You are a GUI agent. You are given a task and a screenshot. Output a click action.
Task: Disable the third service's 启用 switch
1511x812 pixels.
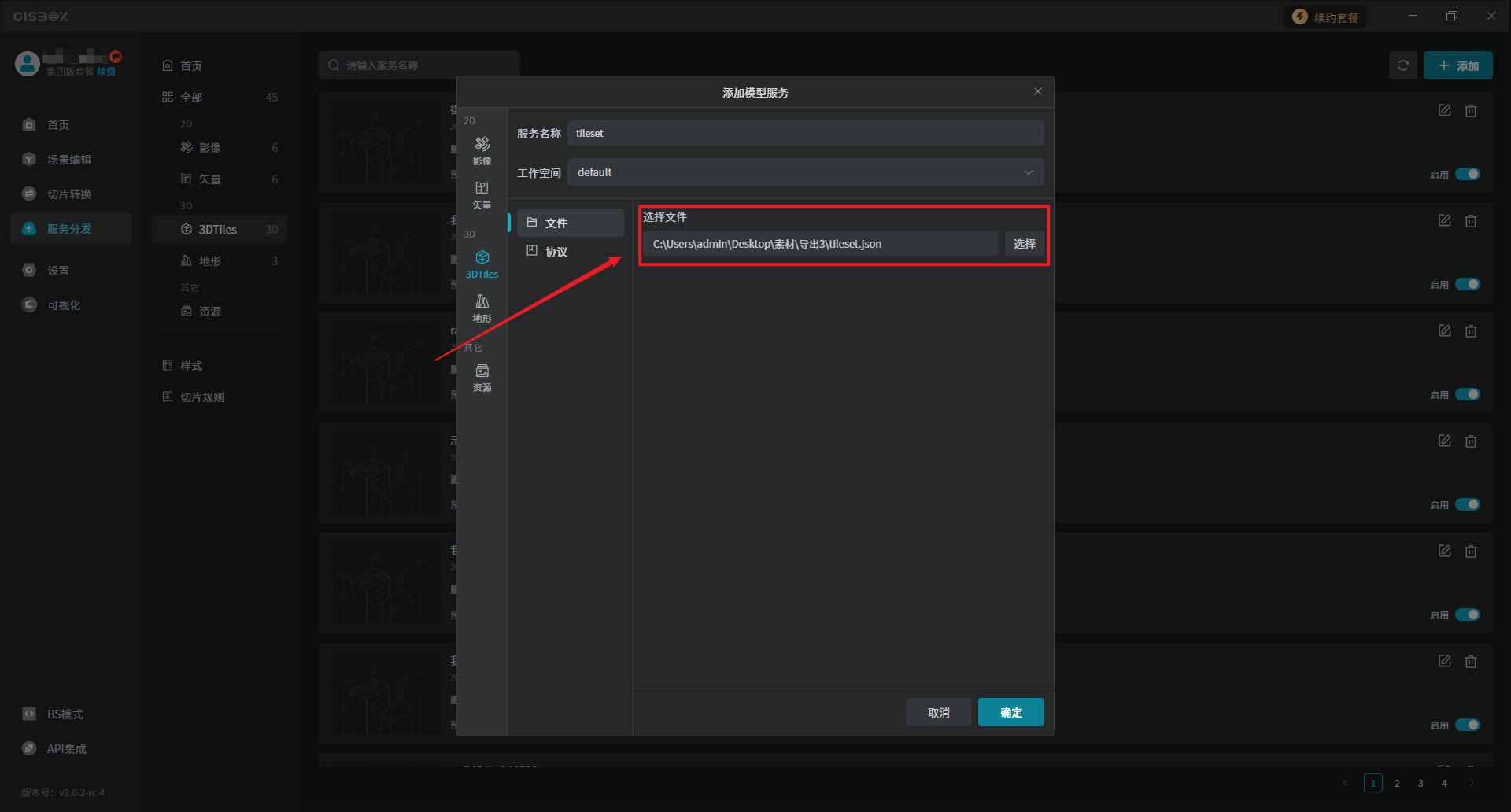click(x=1467, y=394)
